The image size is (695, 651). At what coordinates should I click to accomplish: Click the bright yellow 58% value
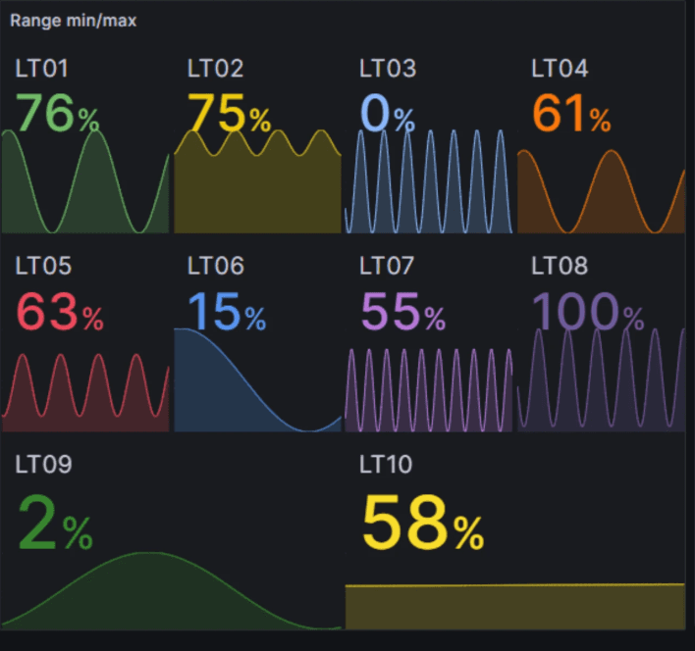[x=423, y=523]
